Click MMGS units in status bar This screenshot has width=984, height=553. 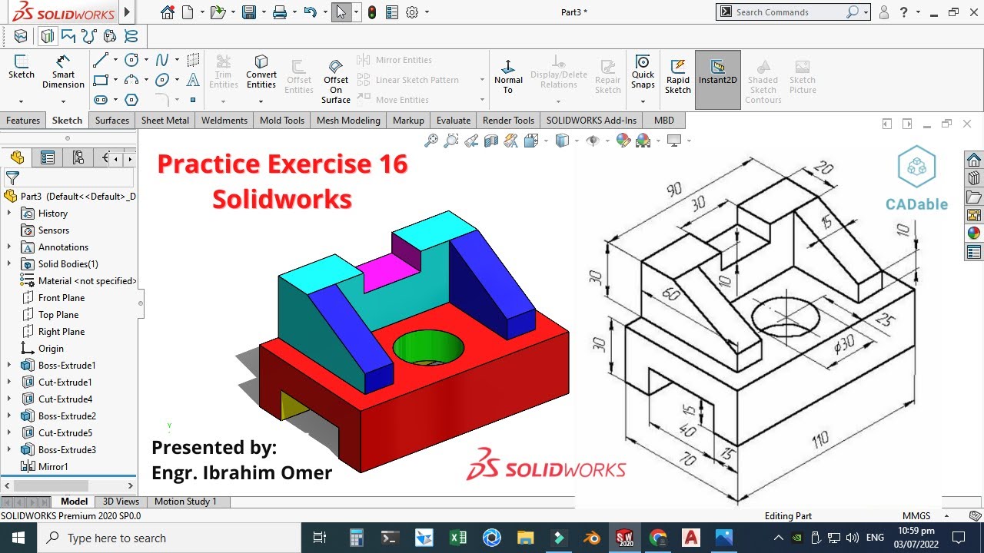coord(916,516)
